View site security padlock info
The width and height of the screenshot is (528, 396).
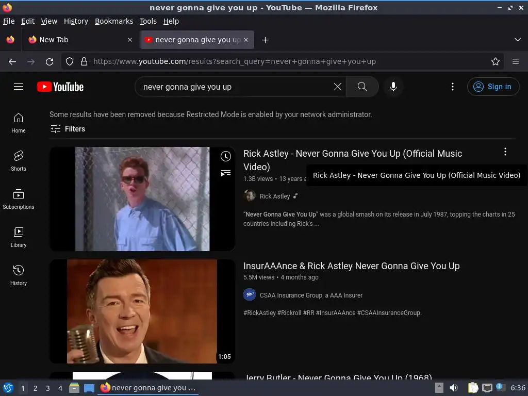tap(84, 61)
